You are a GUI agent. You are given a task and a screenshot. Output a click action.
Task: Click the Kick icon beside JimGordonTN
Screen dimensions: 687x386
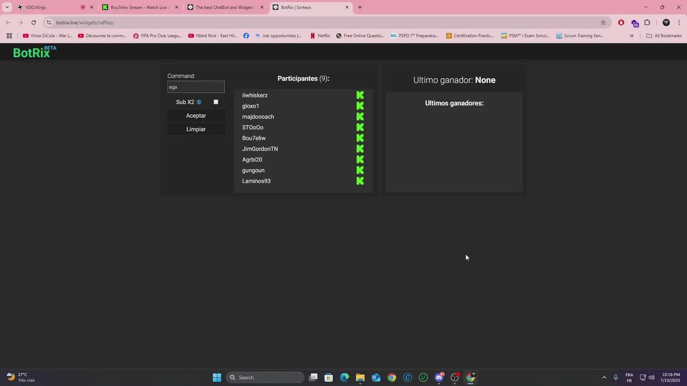tap(360, 149)
